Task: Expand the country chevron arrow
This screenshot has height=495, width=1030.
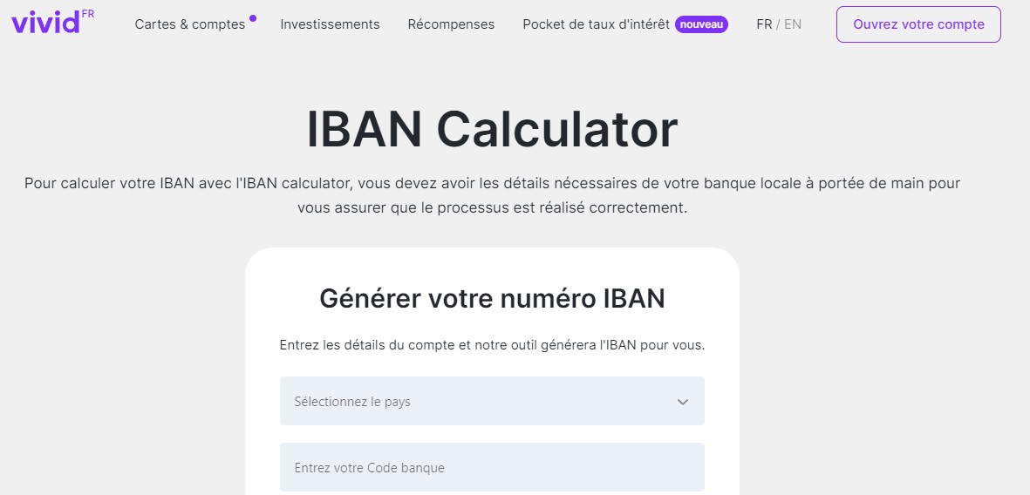Action: [683, 402]
